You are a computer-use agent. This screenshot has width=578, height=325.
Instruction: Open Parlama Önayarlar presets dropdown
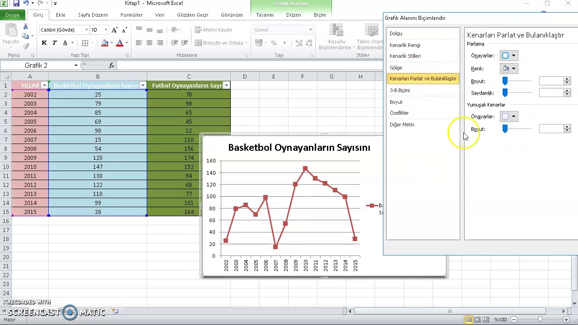(508, 56)
